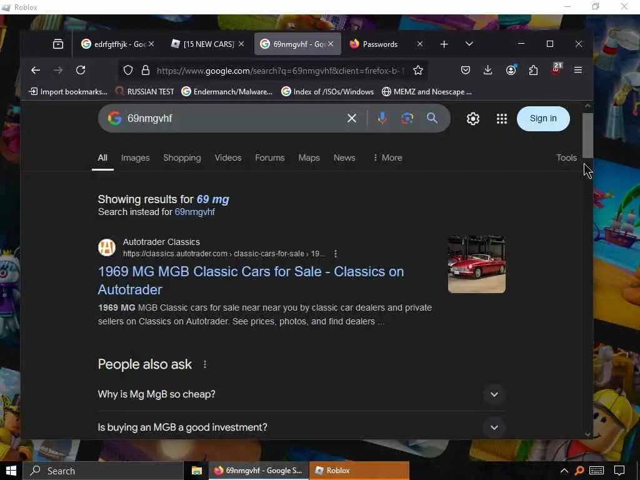Open a new browser tab

pyautogui.click(x=444, y=44)
